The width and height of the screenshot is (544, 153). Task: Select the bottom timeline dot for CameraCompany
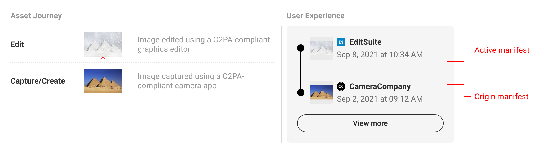pos(301,92)
